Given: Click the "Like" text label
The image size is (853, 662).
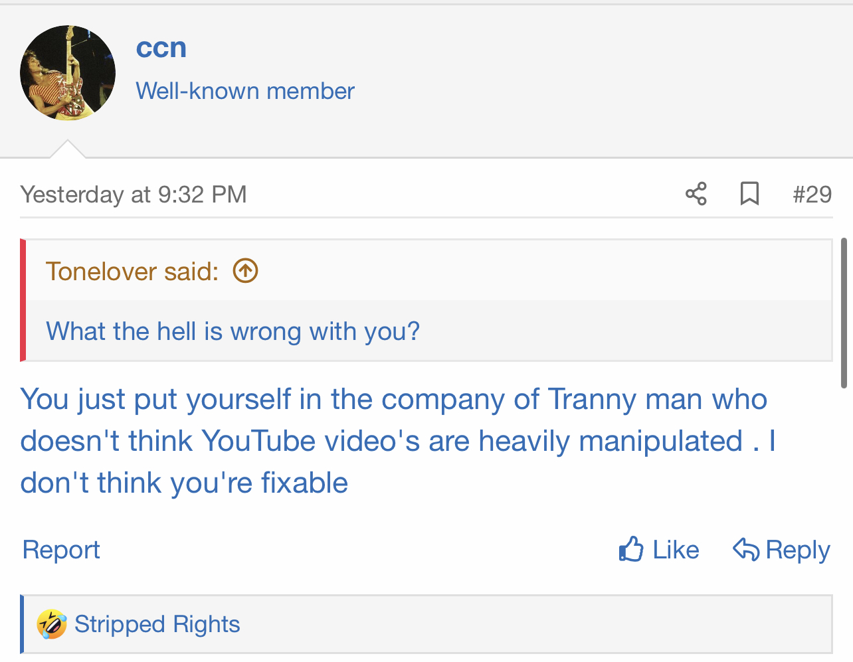Looking at the screenshot, I should click(x=676, y=550).
